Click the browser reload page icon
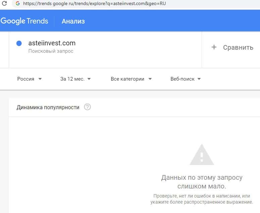Viewport: 260px width, 213px height. pos(5,4)
